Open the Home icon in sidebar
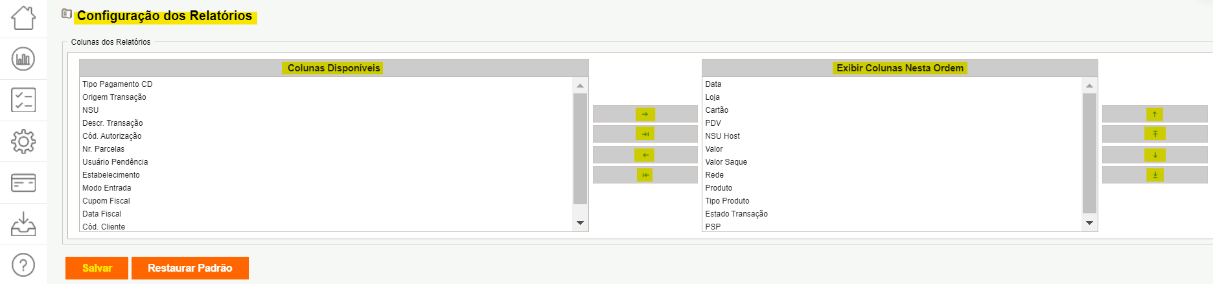 (23, 18)
